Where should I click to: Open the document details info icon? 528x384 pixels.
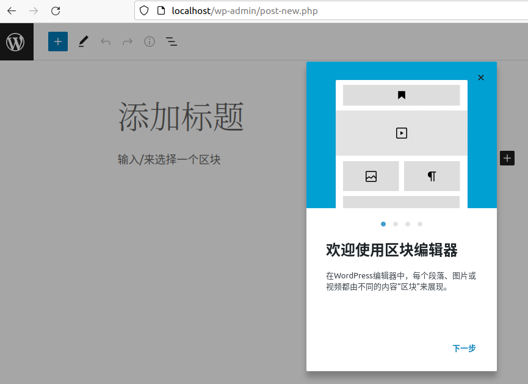[150, 42]
